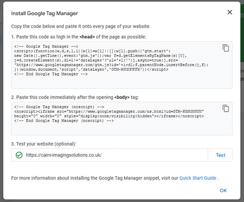244x202 pixels.
Task: Click the '2. Paste this code immediately after' heading
Action: 75,97
